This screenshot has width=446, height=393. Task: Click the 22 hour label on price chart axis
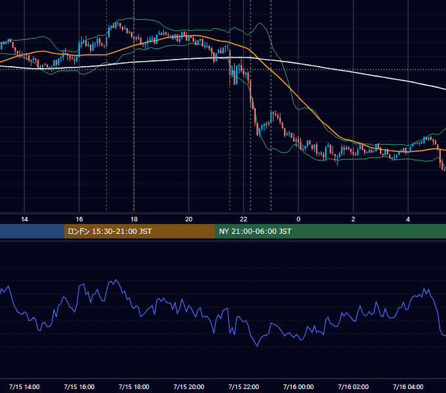point(243,219)
